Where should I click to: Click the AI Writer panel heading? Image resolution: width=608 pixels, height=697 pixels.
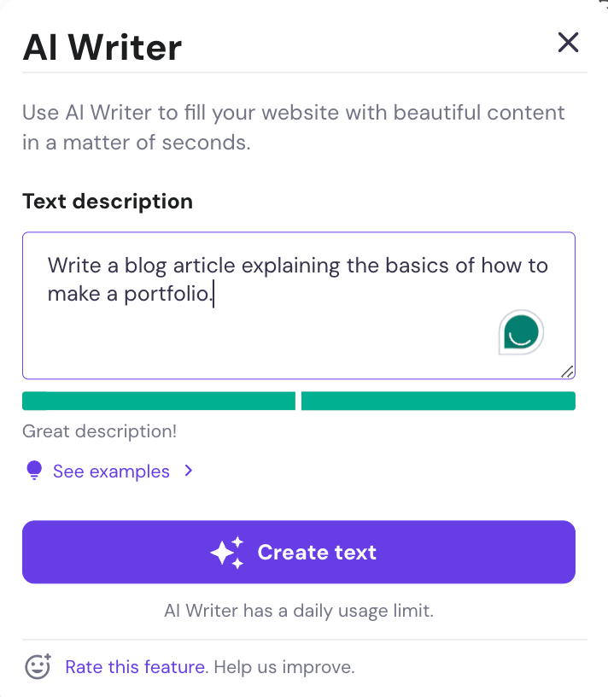[x=102, y=48]
